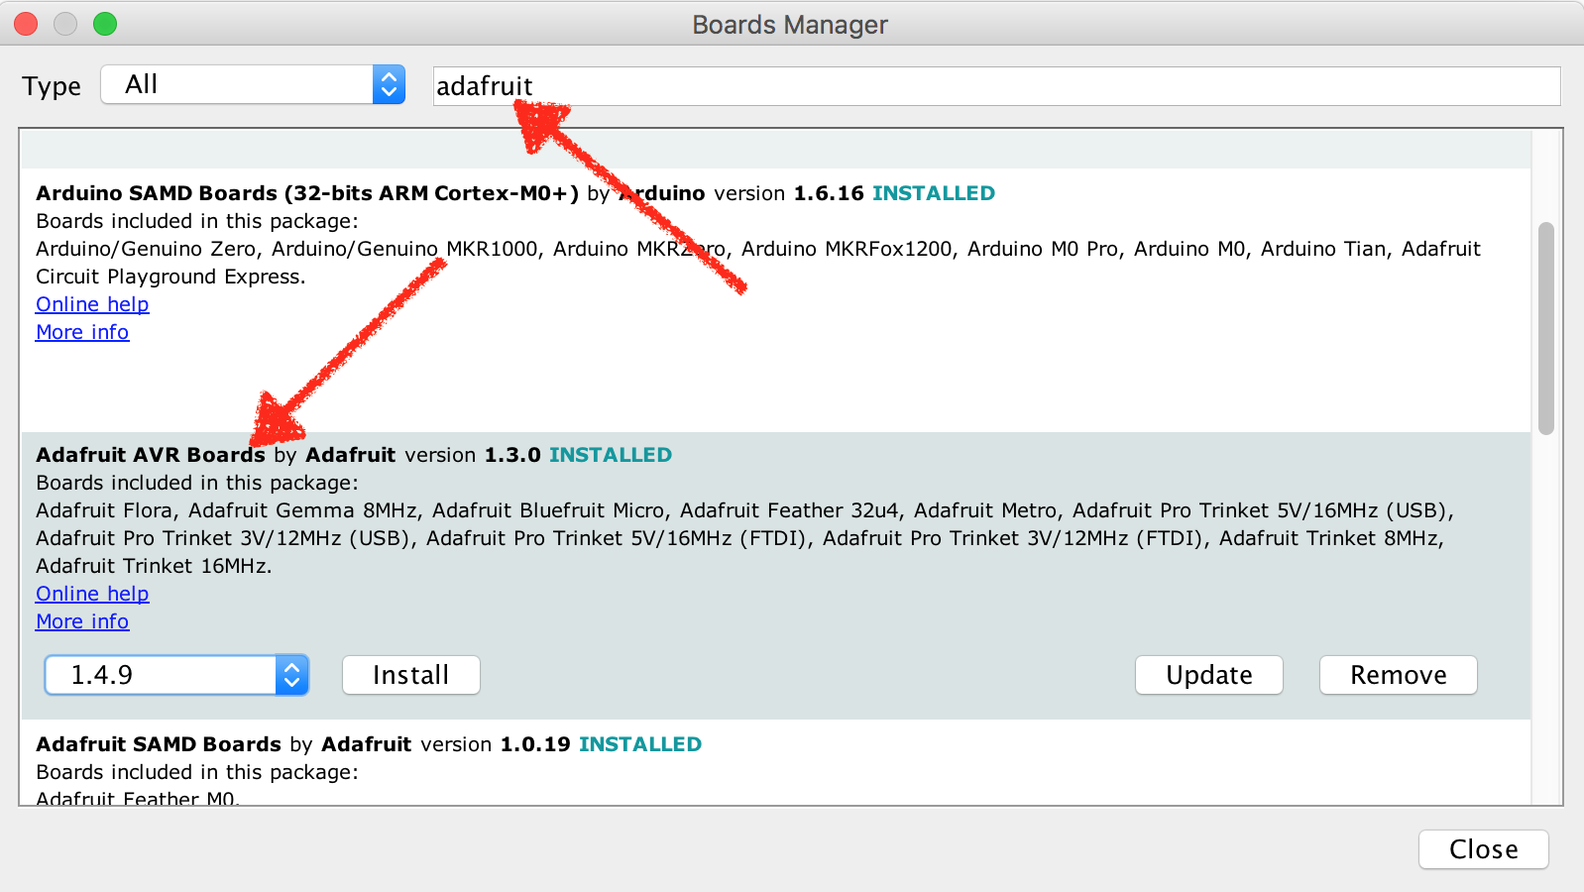Image resolution: width=1584 pixels, height=892 pixels.
Task: Open More info for Arduino SAMD Boards
Action: (x=82, y=332)
